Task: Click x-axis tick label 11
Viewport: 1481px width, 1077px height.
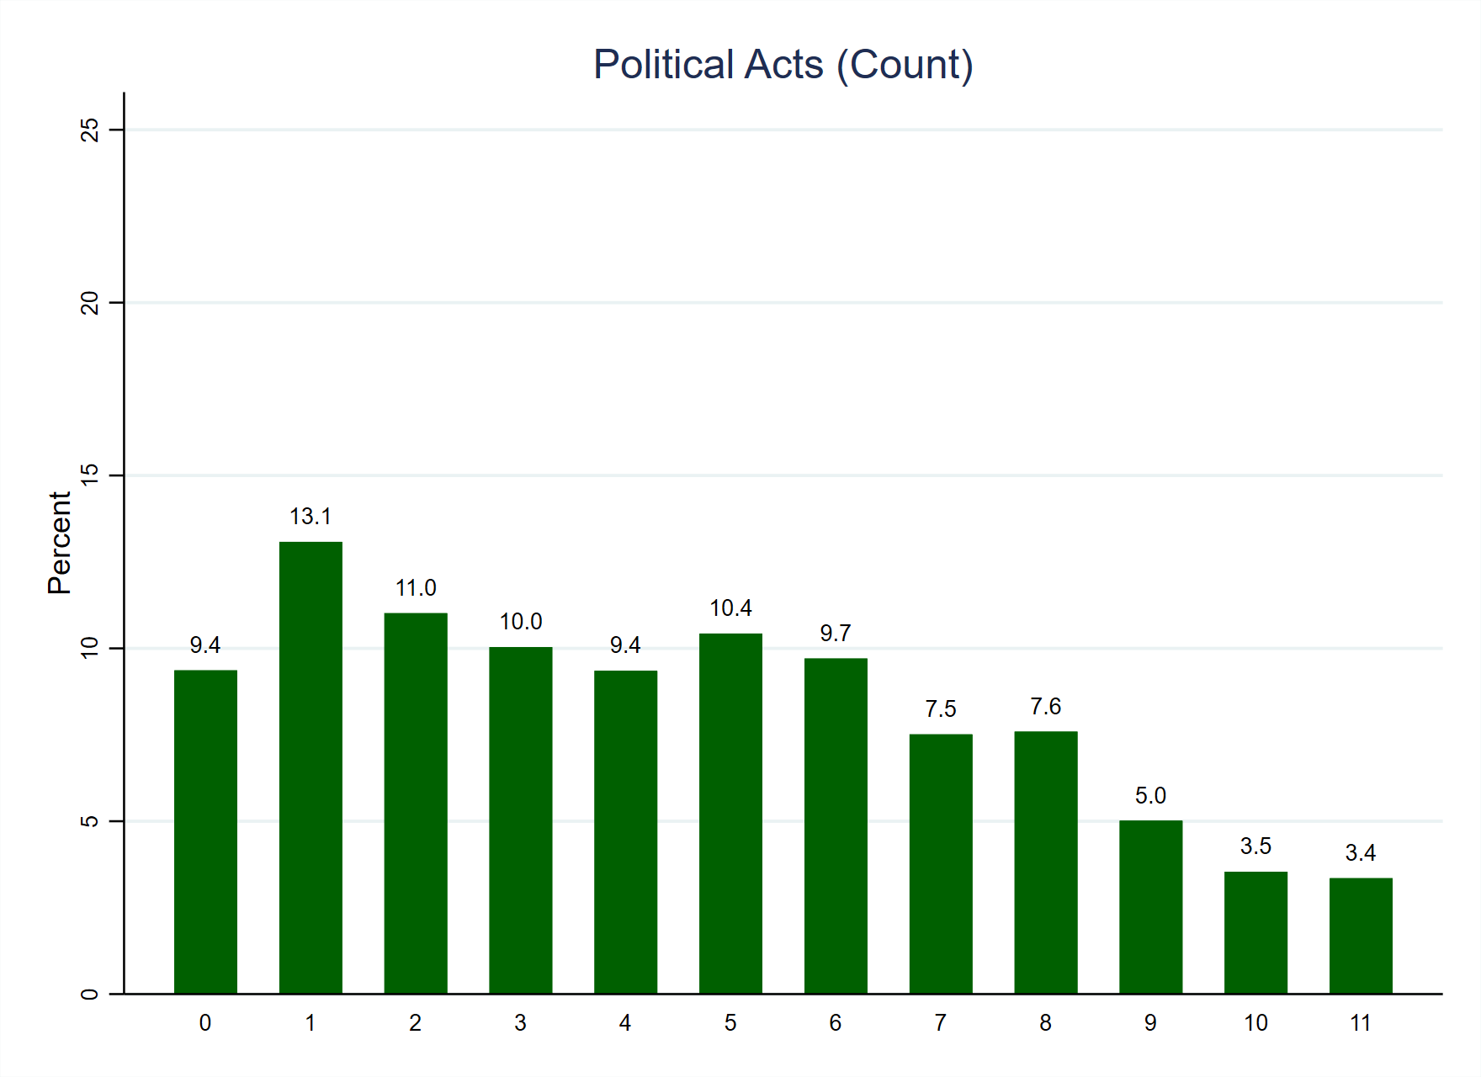Action: click(x=1361, y=1023)
